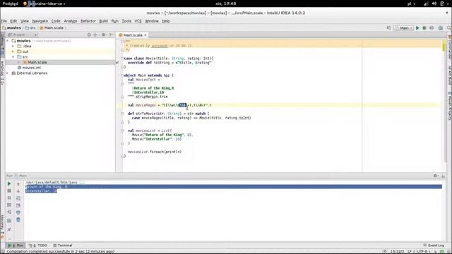The image size is (452, 254).
Task: Click src in breadcrumb bar
Action: 30,28
